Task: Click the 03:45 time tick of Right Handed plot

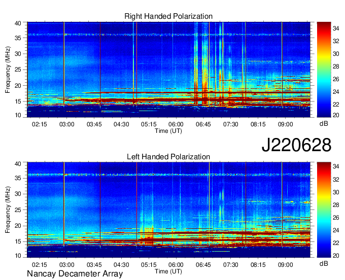Action: point(94,124)
